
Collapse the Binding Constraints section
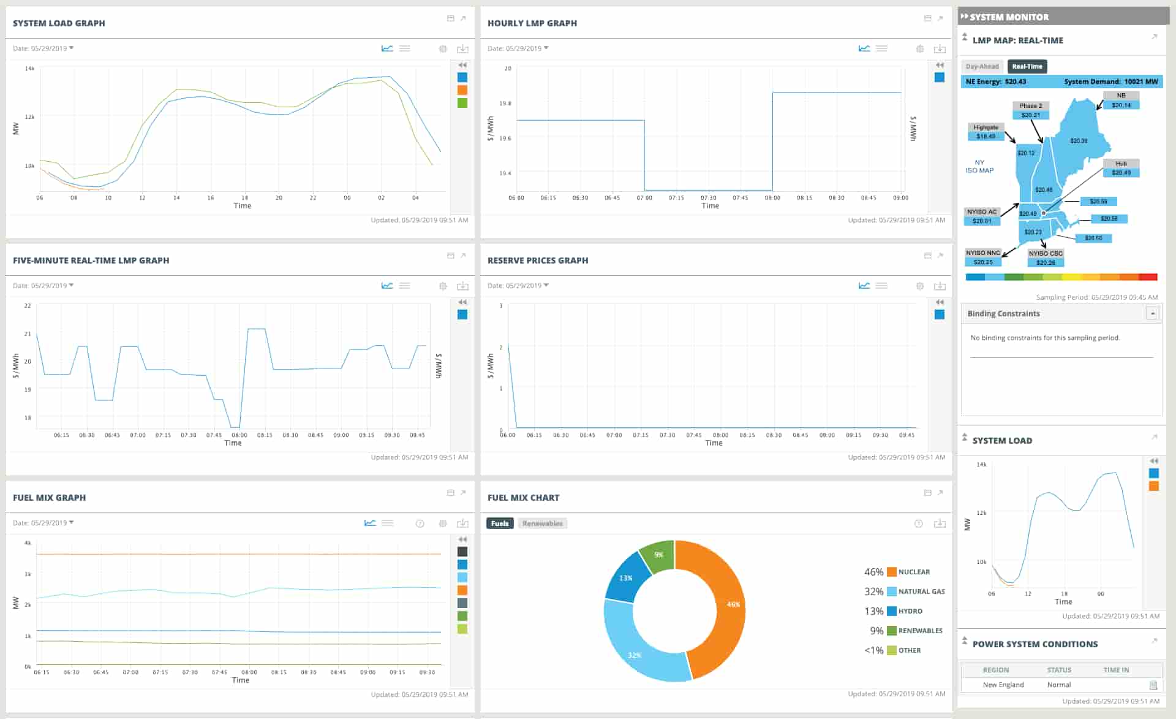click(1152, 313)
